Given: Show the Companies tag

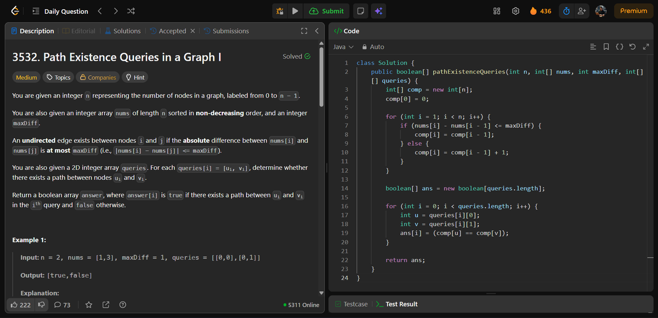Looking at the screenshot, I should (x=98, y=77).
